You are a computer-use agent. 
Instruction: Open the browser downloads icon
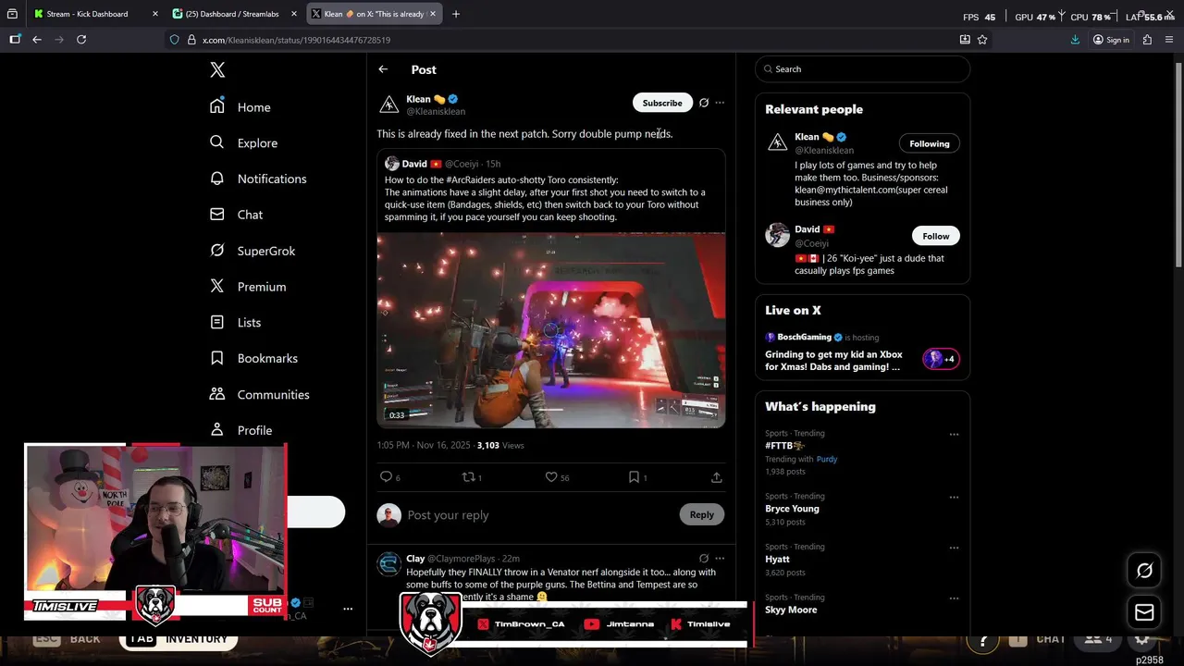point(1075,40)
